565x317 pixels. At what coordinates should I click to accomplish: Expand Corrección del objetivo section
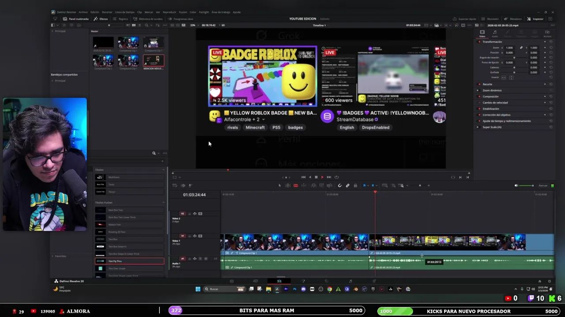497,115
